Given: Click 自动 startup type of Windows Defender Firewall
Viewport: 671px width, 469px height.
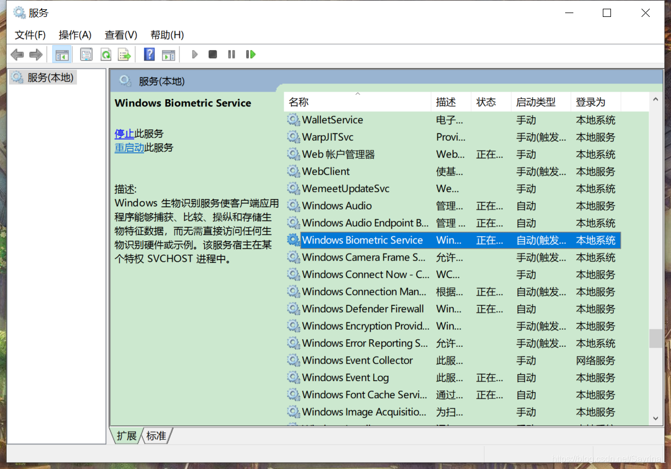Looking at the screenshot, I should 526,309.
